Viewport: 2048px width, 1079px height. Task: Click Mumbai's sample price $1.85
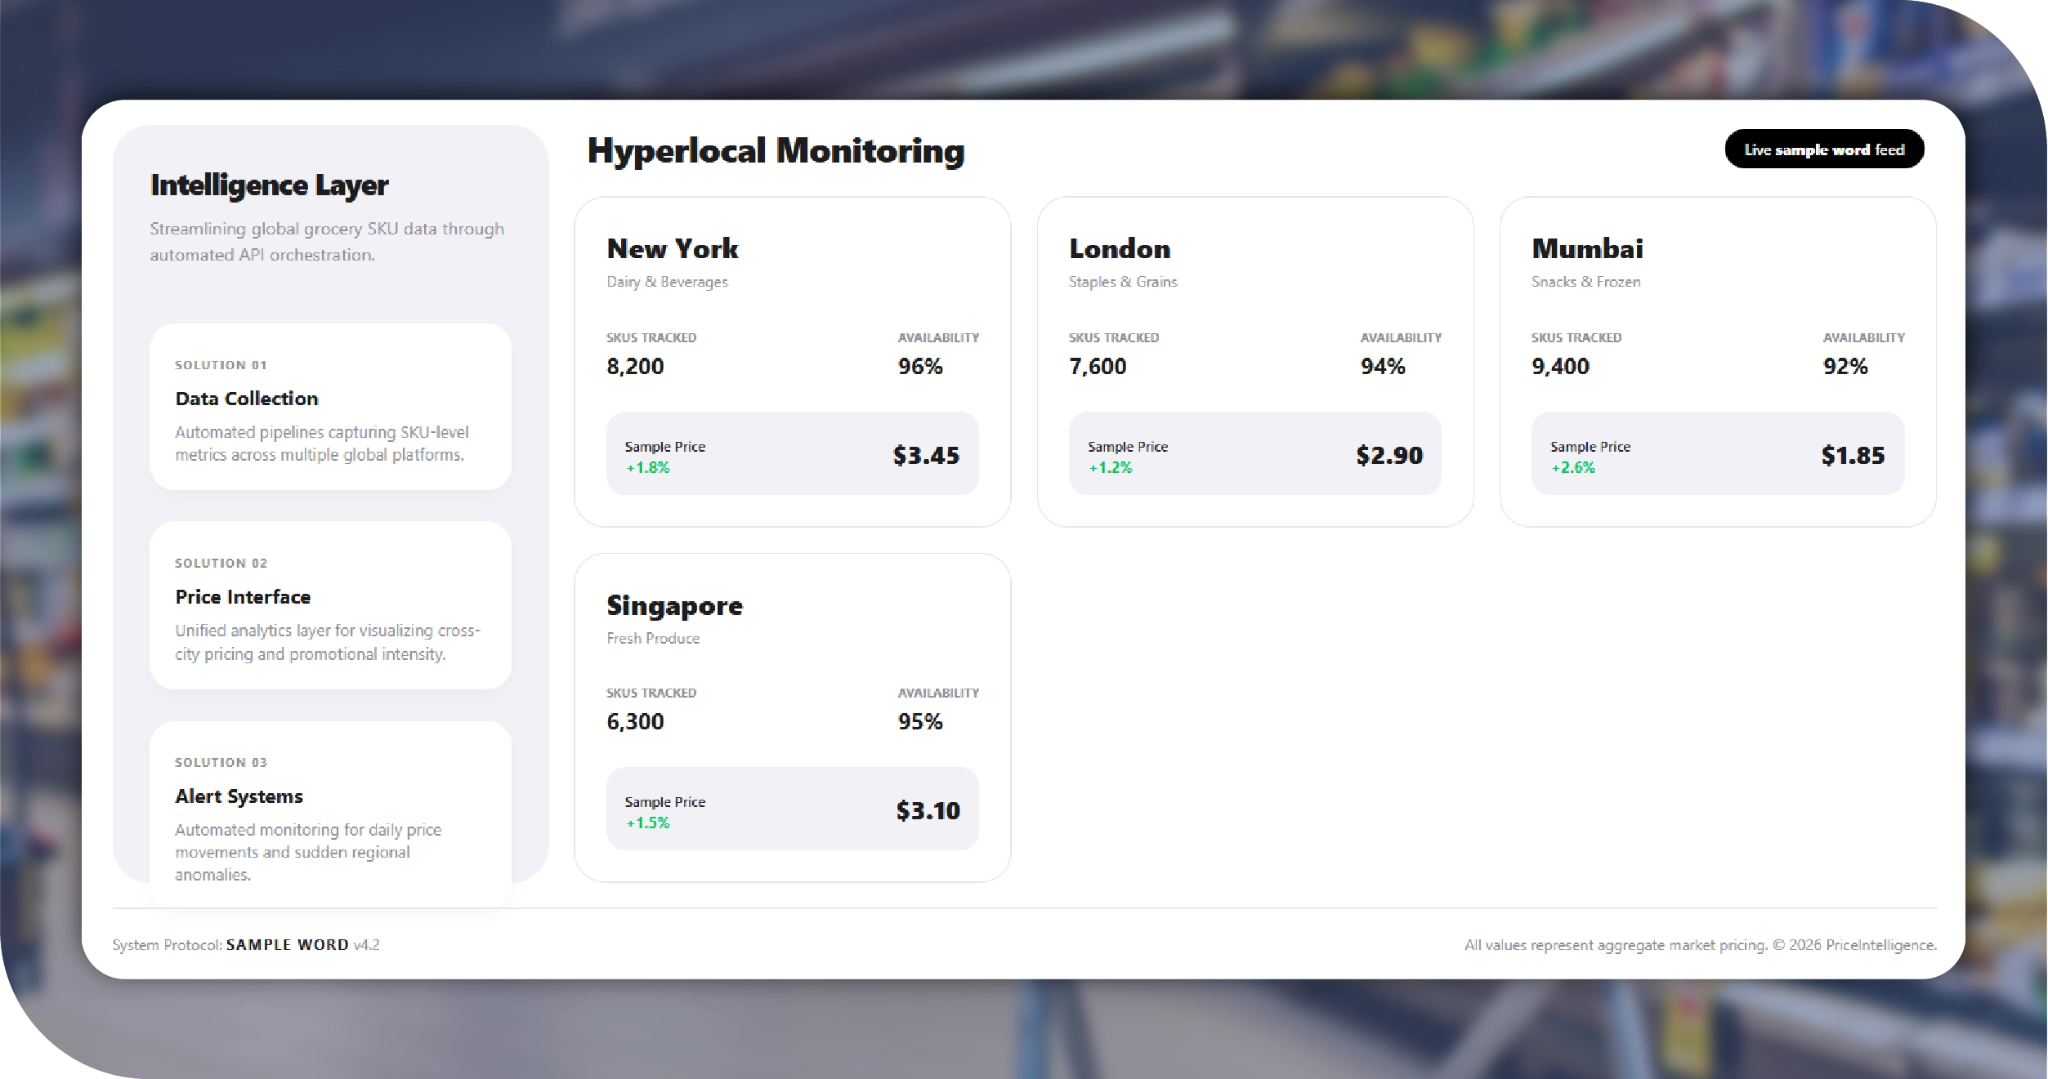click(1852, 455)
